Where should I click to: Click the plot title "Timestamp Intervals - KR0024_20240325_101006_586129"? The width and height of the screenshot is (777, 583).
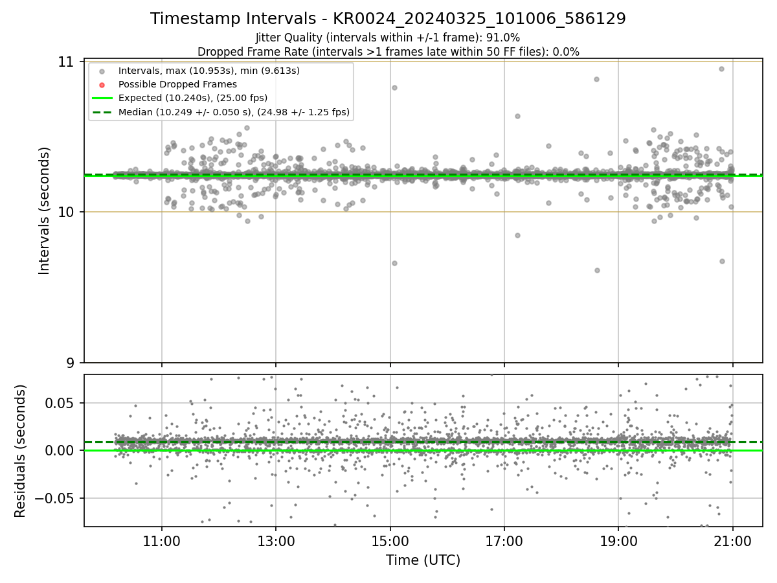388,19
